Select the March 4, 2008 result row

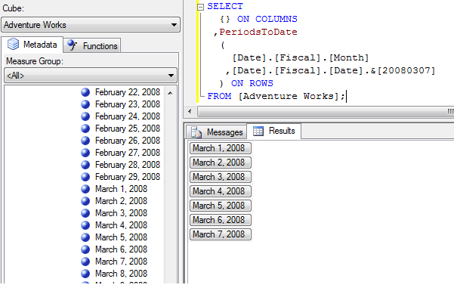point(221,191)
